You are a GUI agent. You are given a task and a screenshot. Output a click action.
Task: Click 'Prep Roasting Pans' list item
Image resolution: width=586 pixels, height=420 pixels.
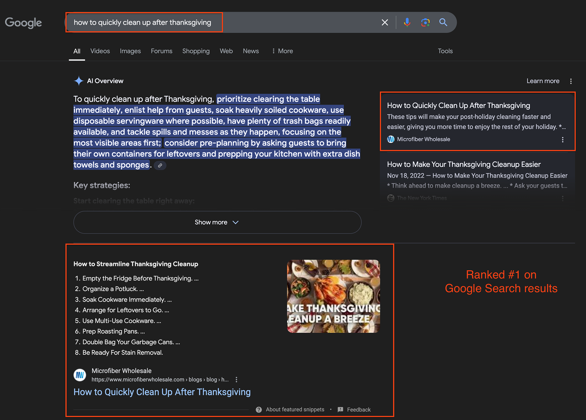114,331
